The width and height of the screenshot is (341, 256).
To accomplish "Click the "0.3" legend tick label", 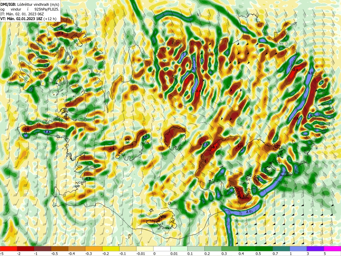I will coord(224,254).
